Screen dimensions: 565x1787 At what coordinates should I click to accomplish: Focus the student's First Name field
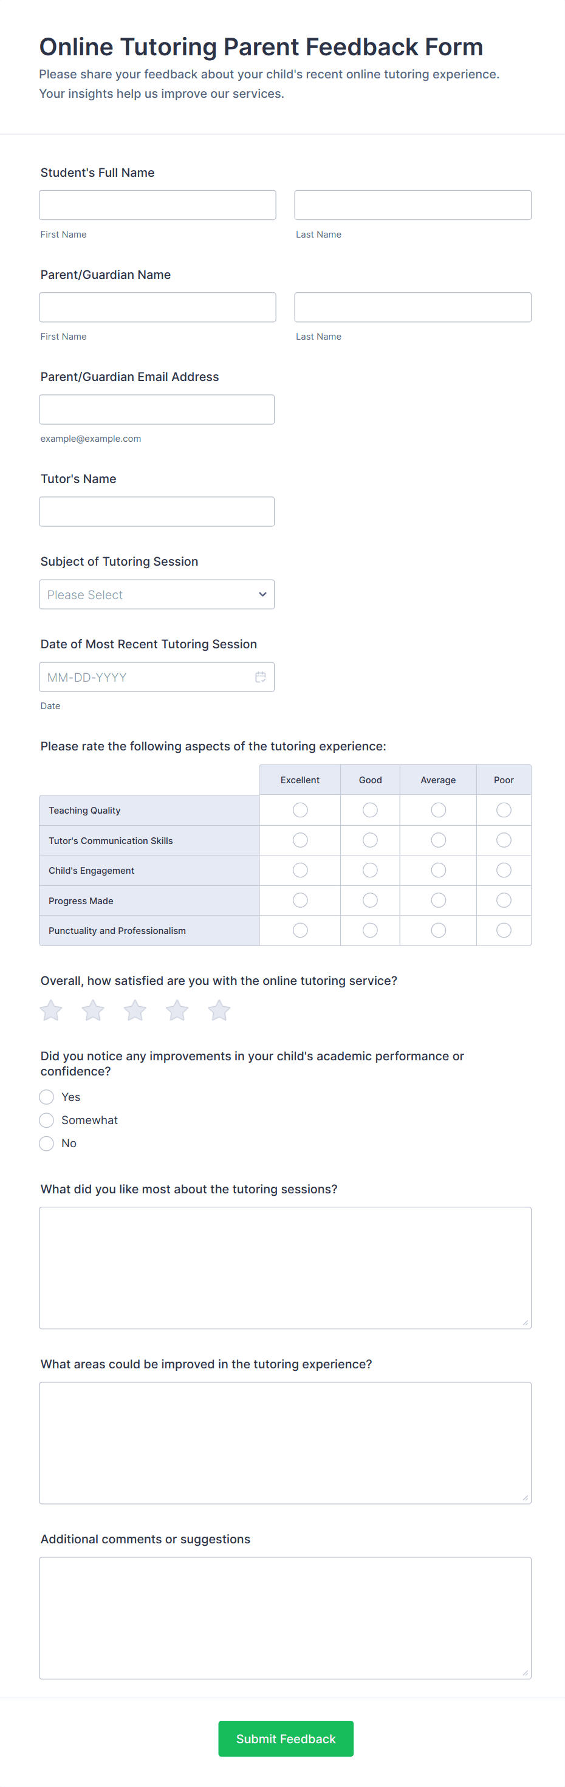click(x=157, y=205)
